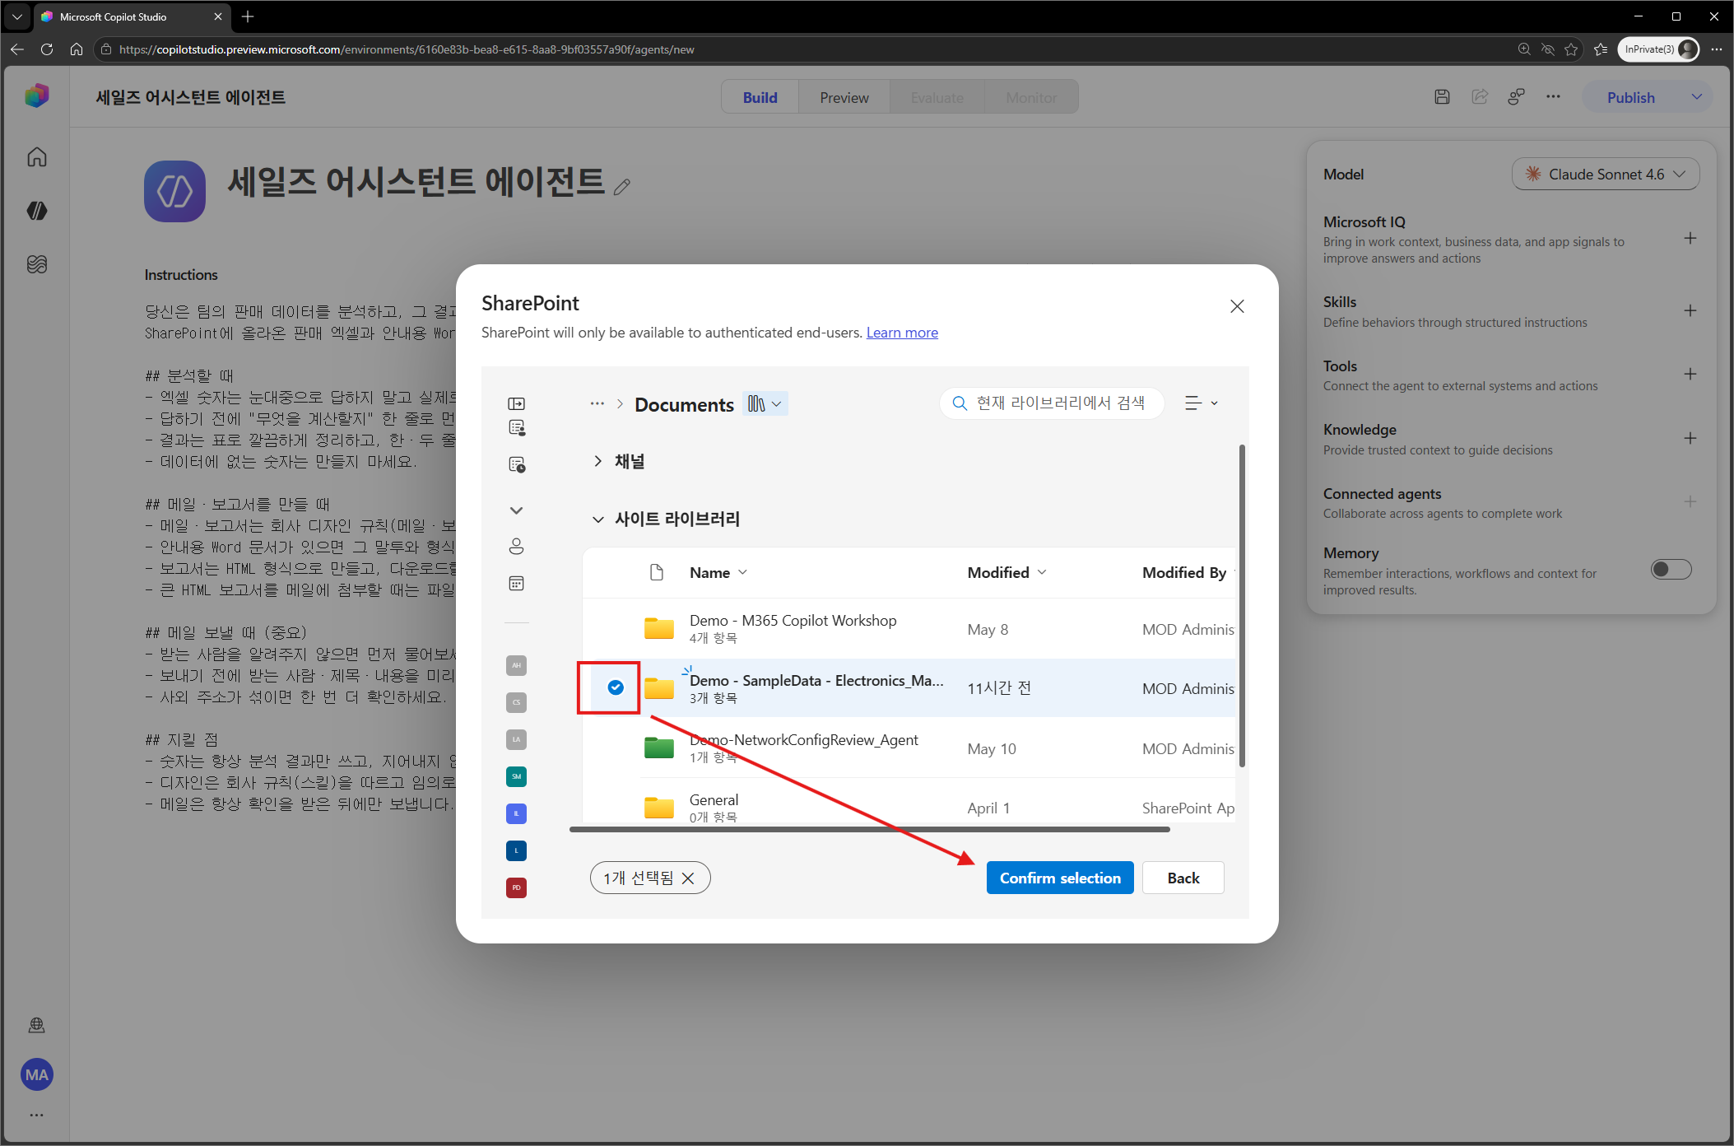
Task: Click the Back button in the dialog
Action: (x=1183, y=878)
